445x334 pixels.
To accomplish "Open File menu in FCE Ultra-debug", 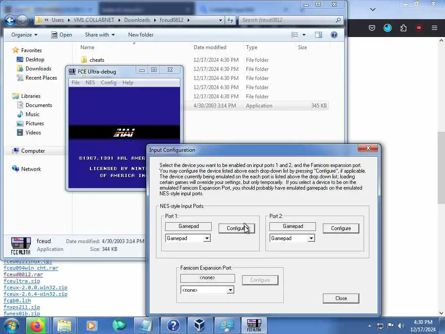I will point(76,83).
